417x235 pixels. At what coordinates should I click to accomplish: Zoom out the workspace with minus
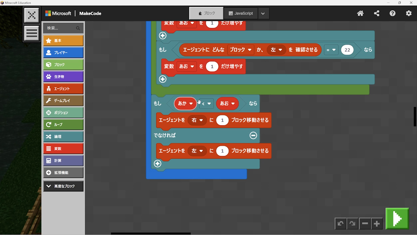(x=365, y=224)
